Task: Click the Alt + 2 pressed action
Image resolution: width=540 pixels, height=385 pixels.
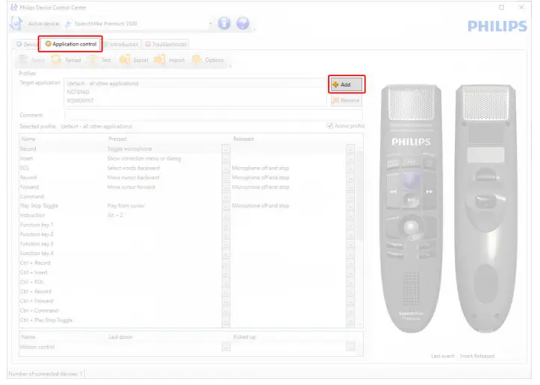Action: (x=115, y=215)
